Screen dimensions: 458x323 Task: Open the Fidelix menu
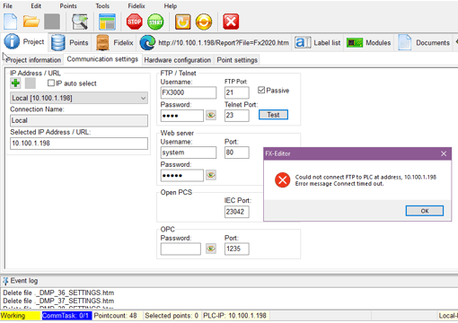pyautogui.click(x=137, y=6)
